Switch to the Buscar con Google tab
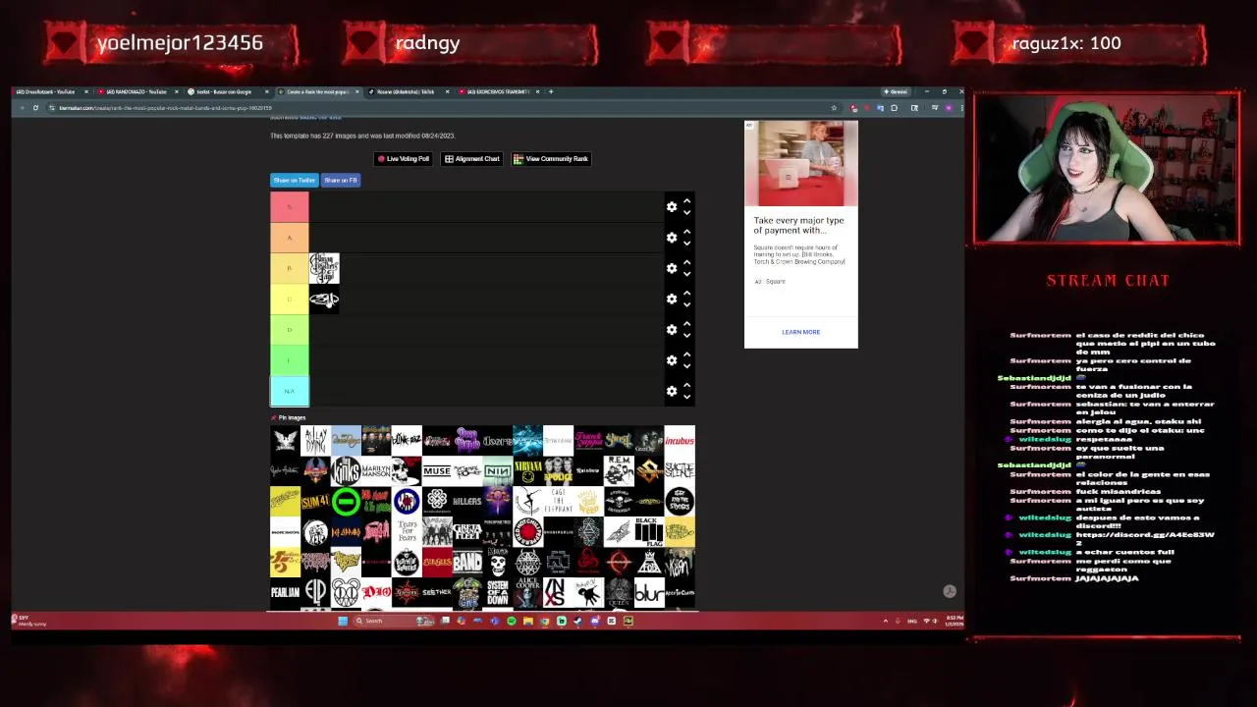 225,91
